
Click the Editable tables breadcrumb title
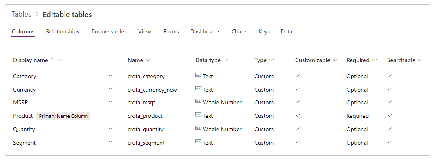pyautogui.click(x=67, y=14)
